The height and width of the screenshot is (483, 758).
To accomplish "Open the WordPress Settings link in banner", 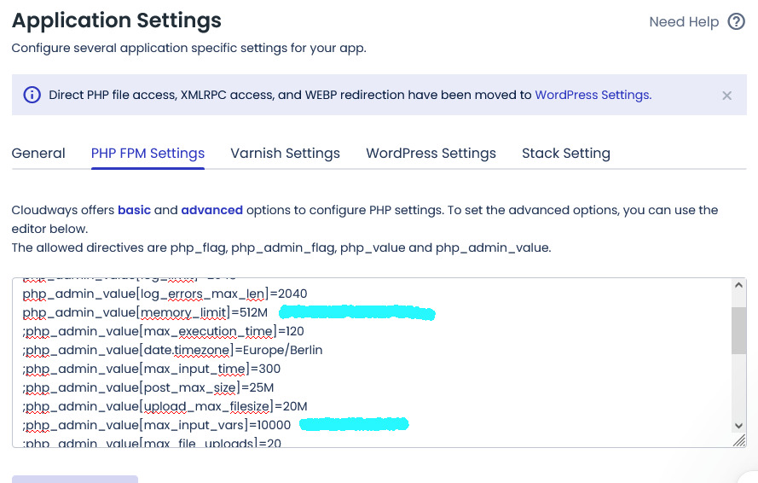I will click(x=593, y=95).
